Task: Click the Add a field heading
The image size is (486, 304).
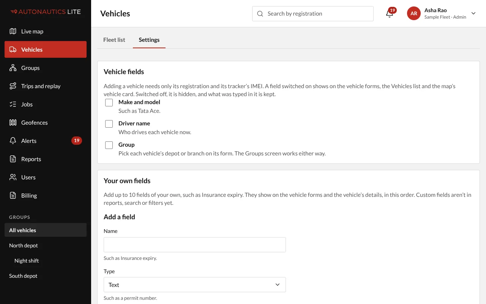Action: click(119, 217)
